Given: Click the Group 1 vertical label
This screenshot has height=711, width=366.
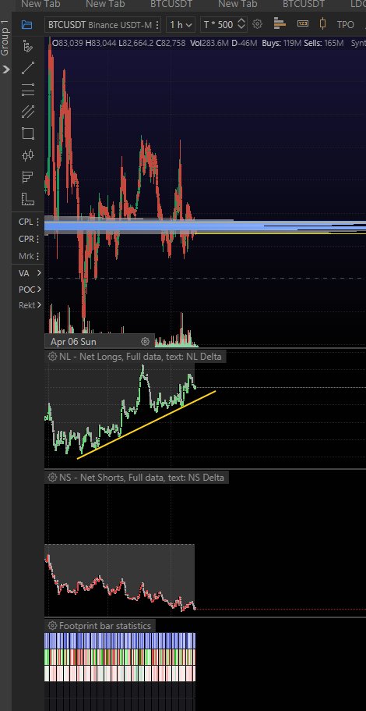Looking at the screenshot, I should point(5,38).
